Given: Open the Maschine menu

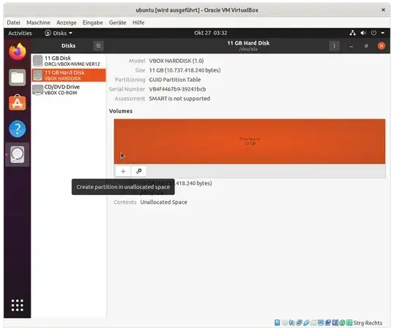Looking at the screenshot, I should pos(39,23).
